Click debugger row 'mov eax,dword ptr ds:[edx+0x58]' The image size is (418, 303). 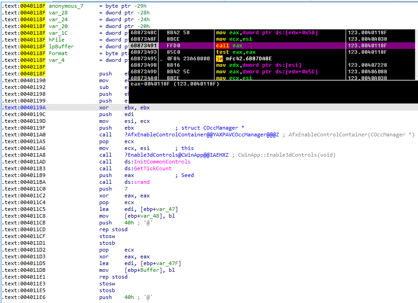pyautogui.click(x=267, y=33)
